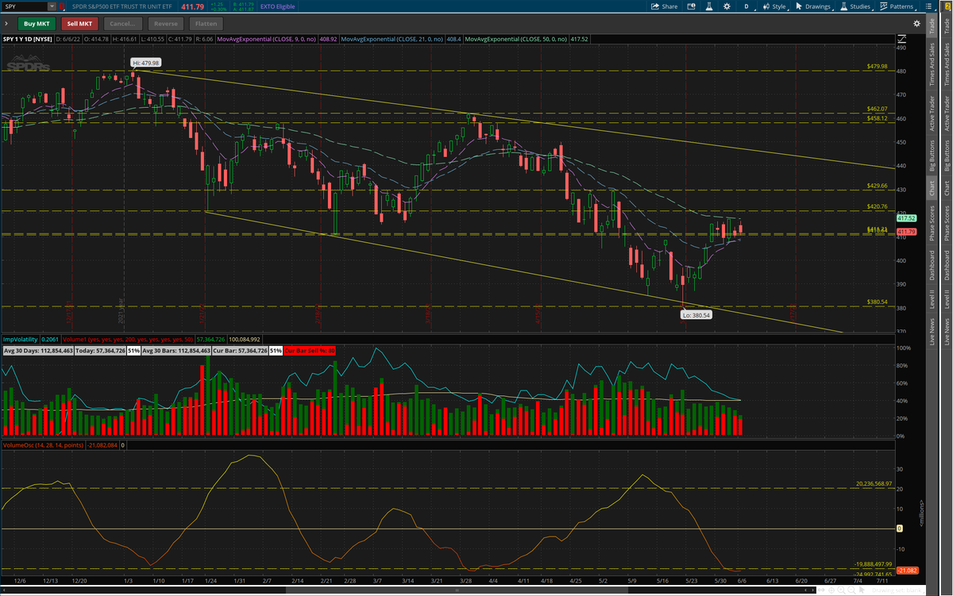Click the Lo: 380.54 price bubble

(x=696, y=315)
